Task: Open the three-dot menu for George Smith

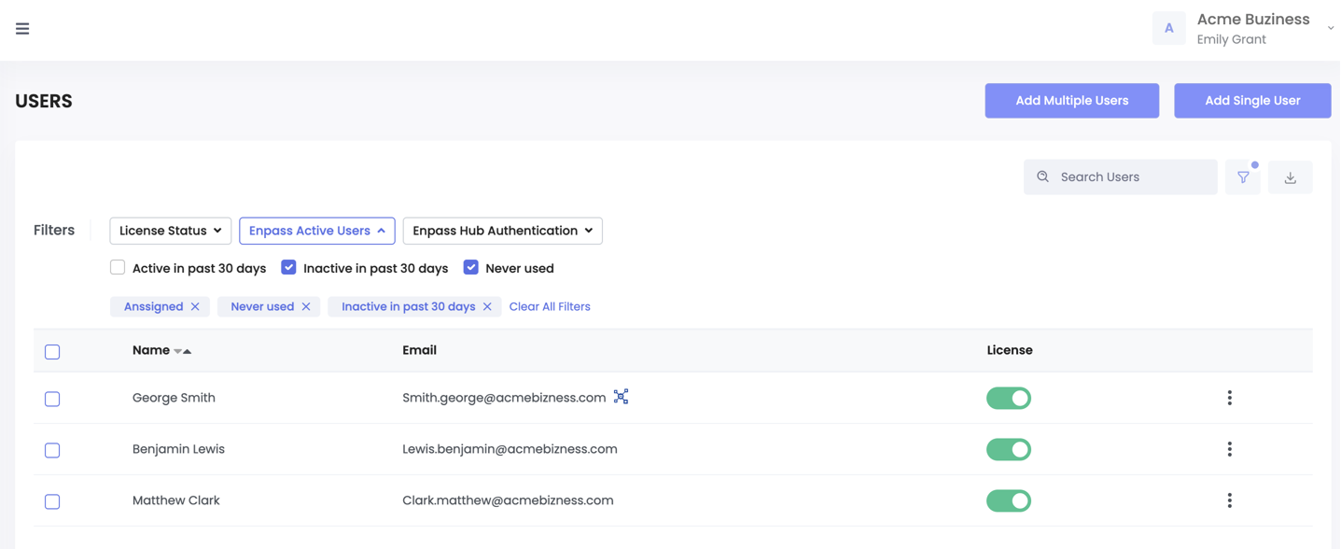Action: [x=1229, y=398]
